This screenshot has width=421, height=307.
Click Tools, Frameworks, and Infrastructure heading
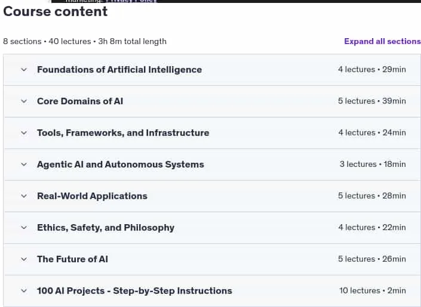pyautogui.click(x=123, y=133)
